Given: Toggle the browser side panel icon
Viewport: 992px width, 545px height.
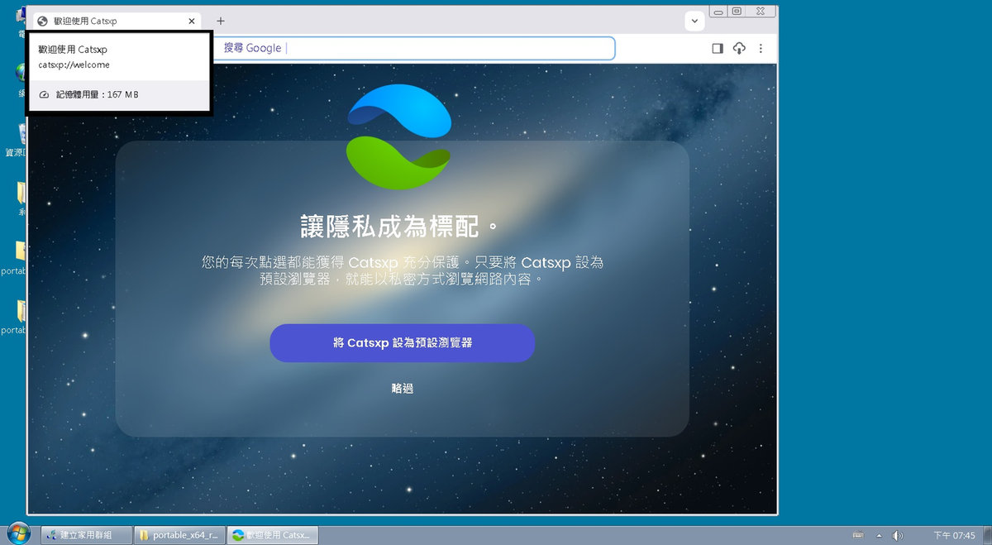Looking at the screenshot, I should (718, 49).
